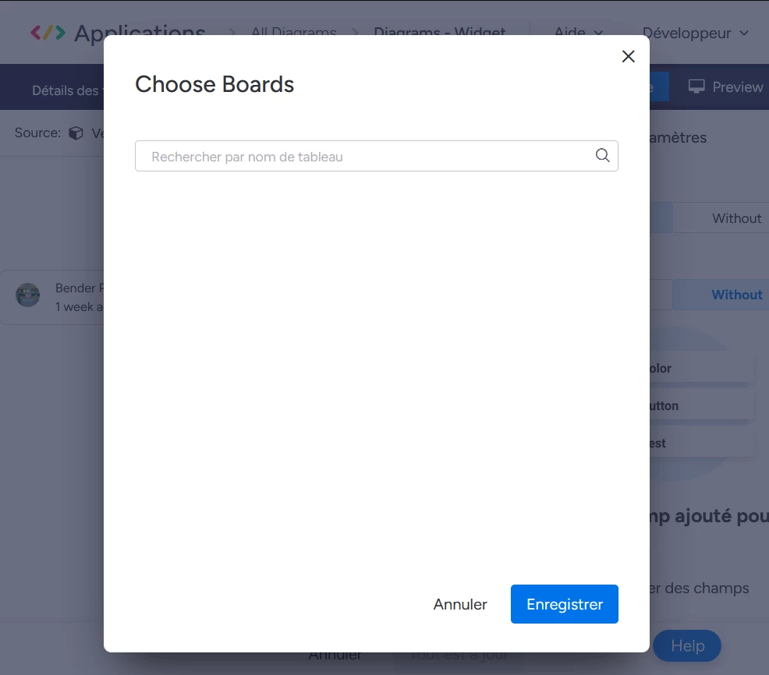This screenshot has height=675, width=769.
Task: Click the Bender user avatar
Action: point(27,295)
